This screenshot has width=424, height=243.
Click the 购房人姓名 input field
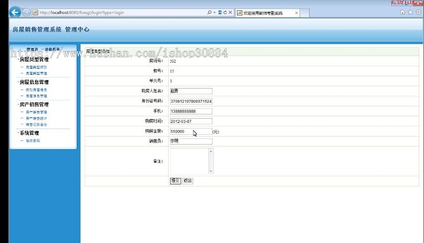191,91
